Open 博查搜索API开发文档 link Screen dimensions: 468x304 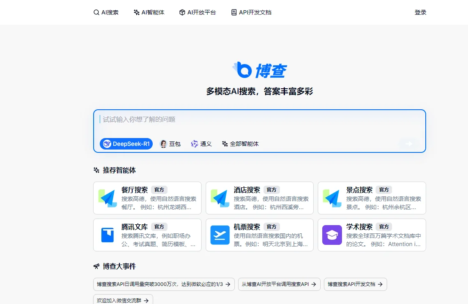point(356,284)
